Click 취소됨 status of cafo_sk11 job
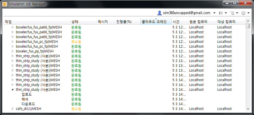 point(76,109)
